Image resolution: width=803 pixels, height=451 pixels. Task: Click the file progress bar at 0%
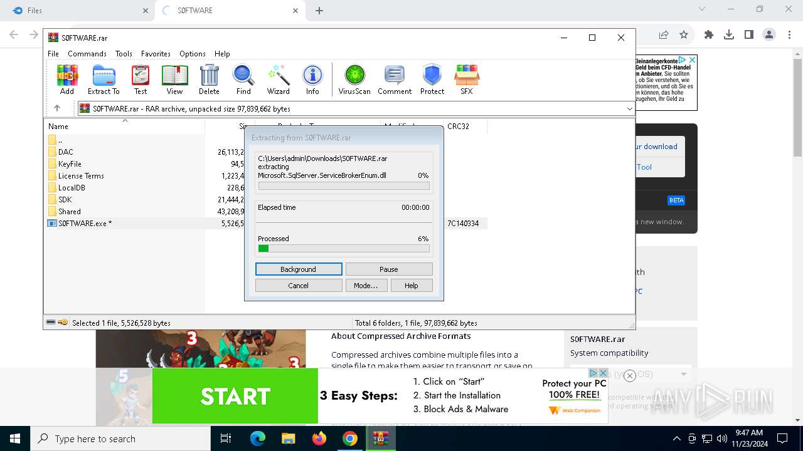344,186
